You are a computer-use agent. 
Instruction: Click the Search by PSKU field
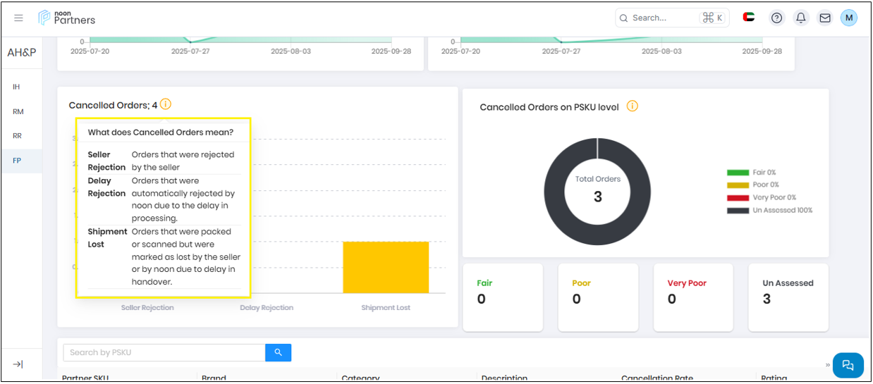point(164,352)
